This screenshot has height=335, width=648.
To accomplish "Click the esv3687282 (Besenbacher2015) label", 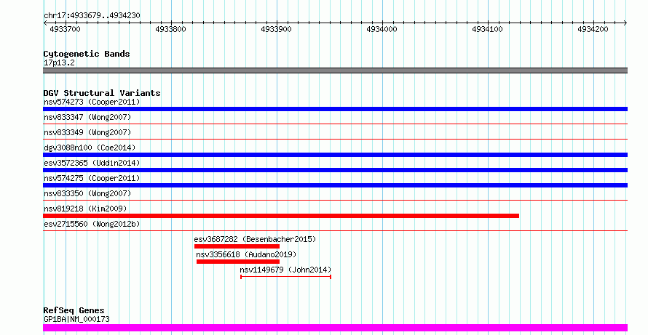I will pyautogui.click(x=255, y=239).
